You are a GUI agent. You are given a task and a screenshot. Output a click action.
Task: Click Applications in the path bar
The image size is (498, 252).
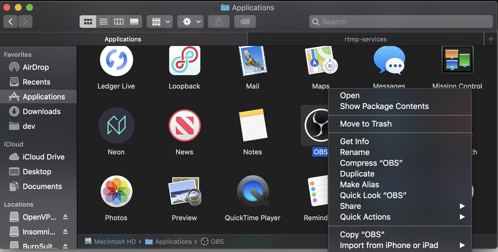click(x=169, y=241)
